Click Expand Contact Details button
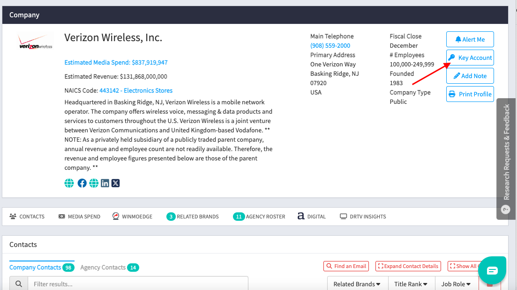 (x=408, y=266)
